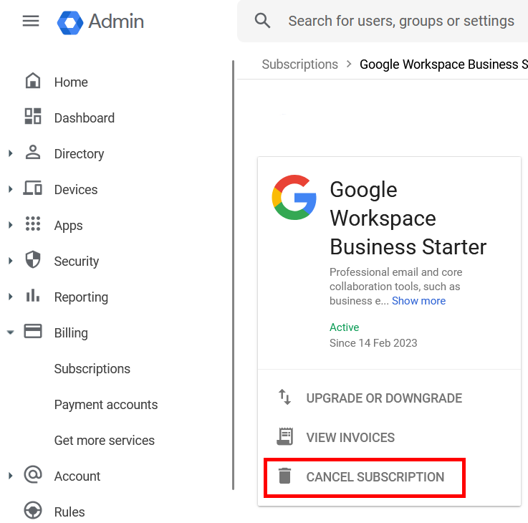528x523 pixels.
Task: Expand the Security section arrow
Action: [11, 261]
